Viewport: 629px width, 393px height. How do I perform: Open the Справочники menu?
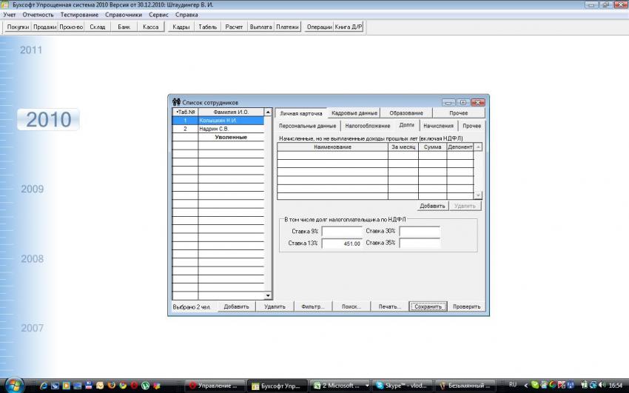[x=124, y=15]
